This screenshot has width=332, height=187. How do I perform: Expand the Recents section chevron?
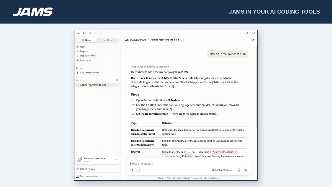pos(85,80)
